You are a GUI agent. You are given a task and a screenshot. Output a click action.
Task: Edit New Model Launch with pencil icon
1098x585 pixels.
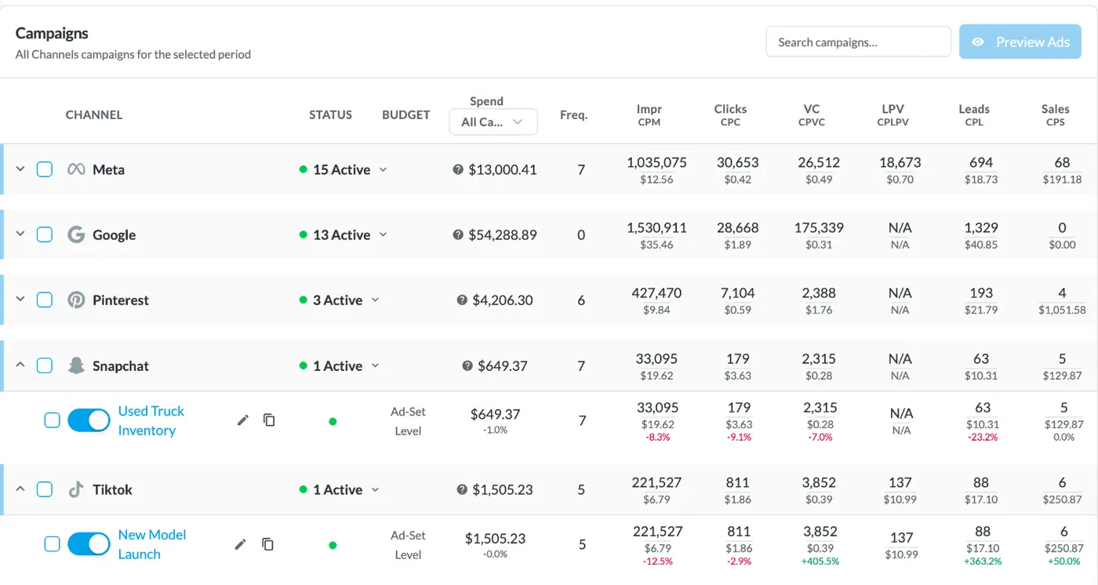[241, 544]
